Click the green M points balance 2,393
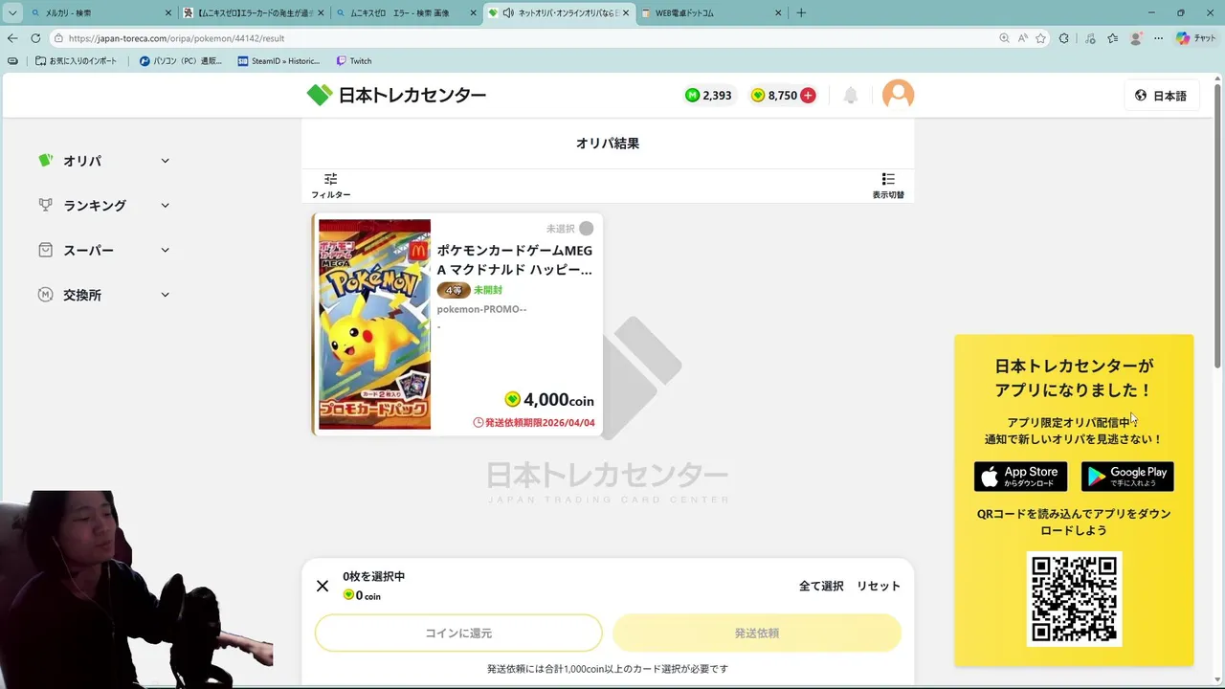The width and height of the screenshot is (1225, 689). click(x=708, y=96)
